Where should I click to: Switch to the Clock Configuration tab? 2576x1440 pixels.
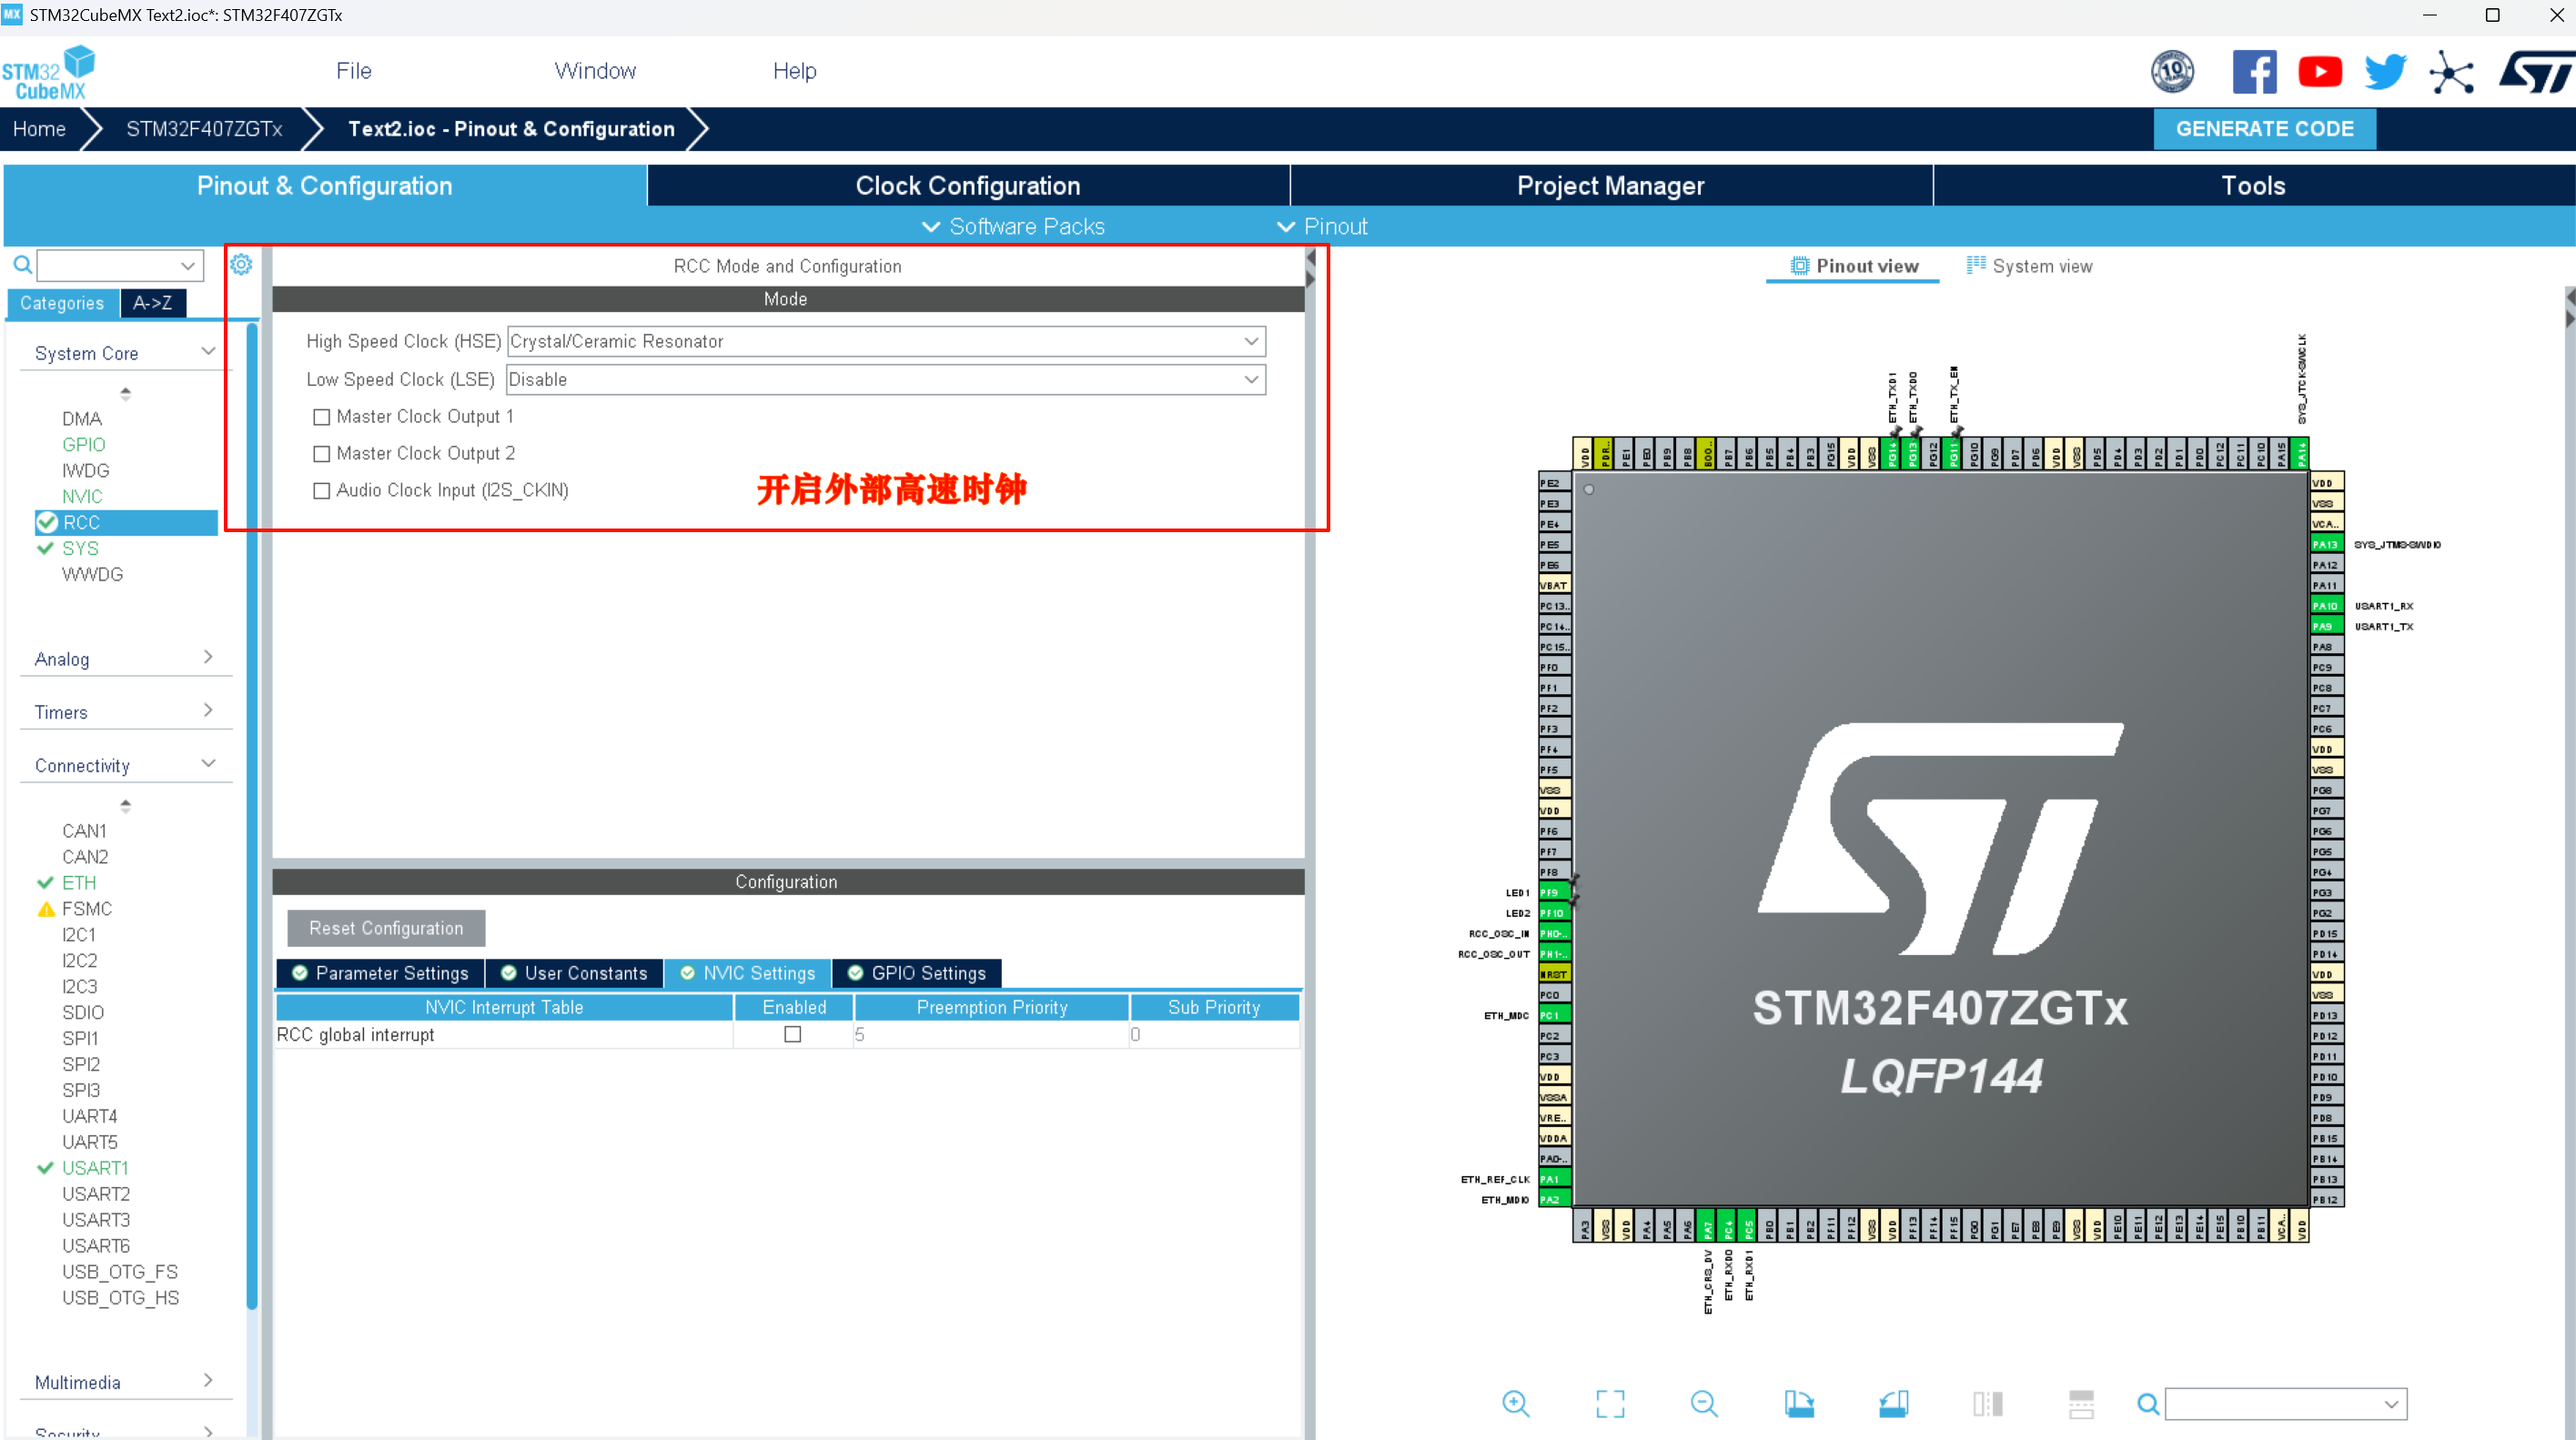tap(966, 185)
